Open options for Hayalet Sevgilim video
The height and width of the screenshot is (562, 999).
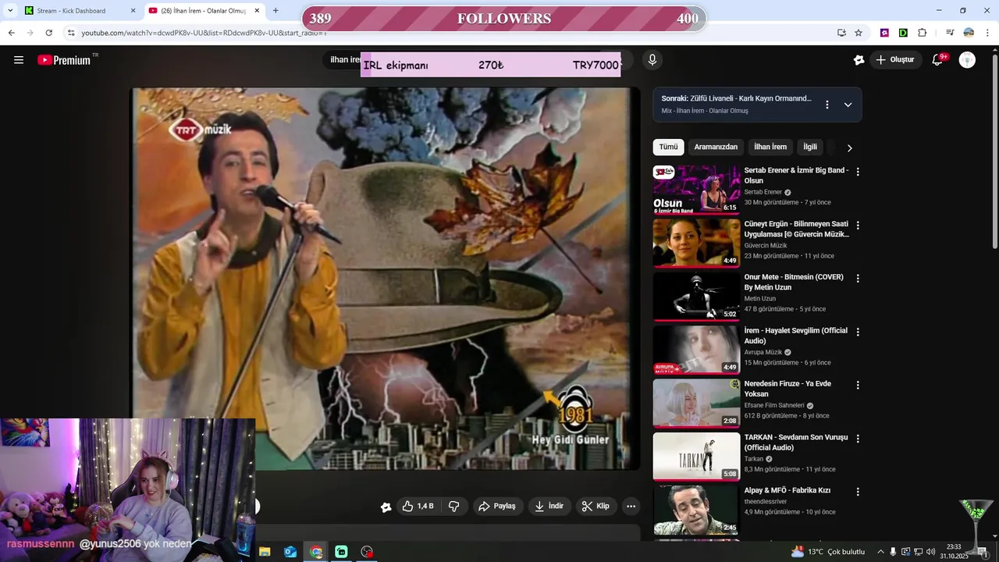[858, 332]
